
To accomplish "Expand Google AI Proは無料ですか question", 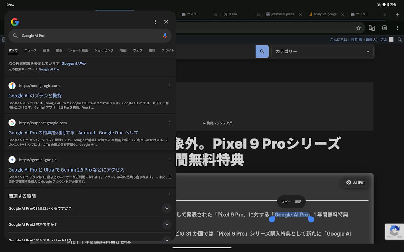I will pos(90,224).
